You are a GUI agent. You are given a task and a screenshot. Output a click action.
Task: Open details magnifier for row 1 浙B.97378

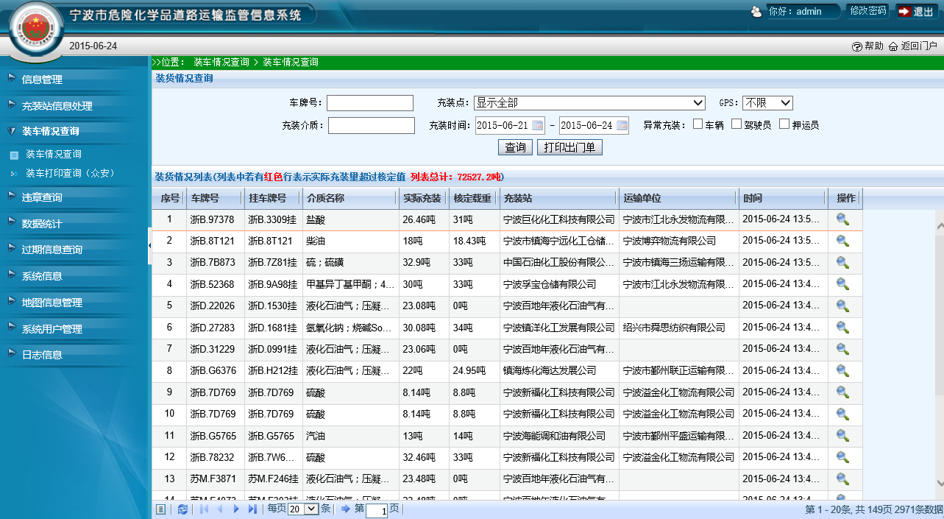pos(842,219)
